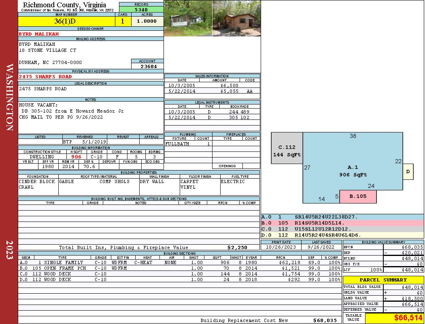Click the FULLBATH plumbing fixture entry
This screenshot has width=425, height=324.
coord(177,144)
